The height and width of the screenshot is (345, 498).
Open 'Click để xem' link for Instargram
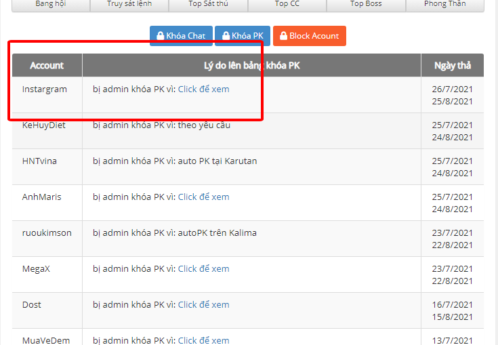[203, 89]
